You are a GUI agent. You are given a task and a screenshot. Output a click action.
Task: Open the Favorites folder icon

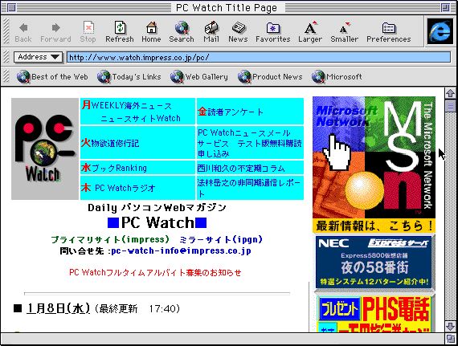[x=273, y=31]
